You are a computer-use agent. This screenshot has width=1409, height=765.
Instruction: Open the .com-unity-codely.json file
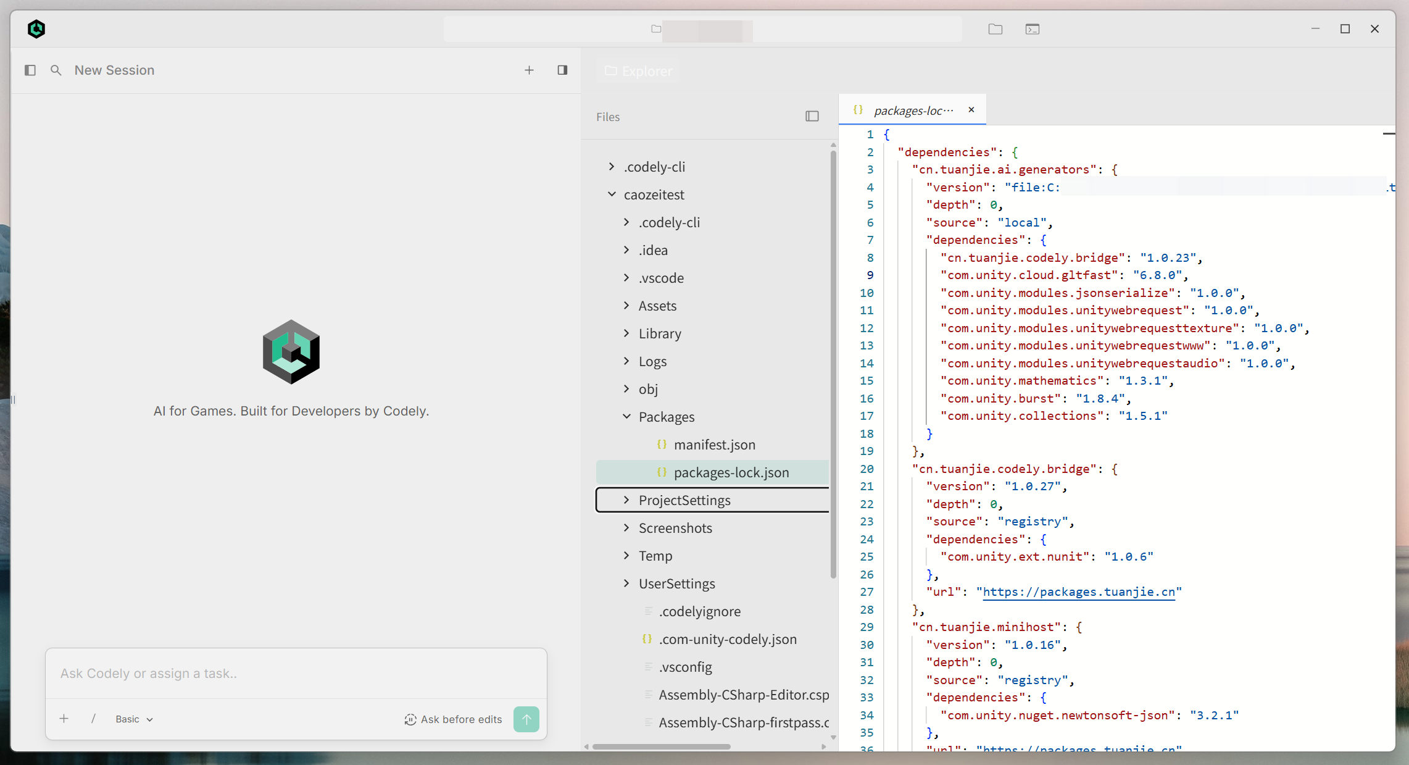[712, 639]
